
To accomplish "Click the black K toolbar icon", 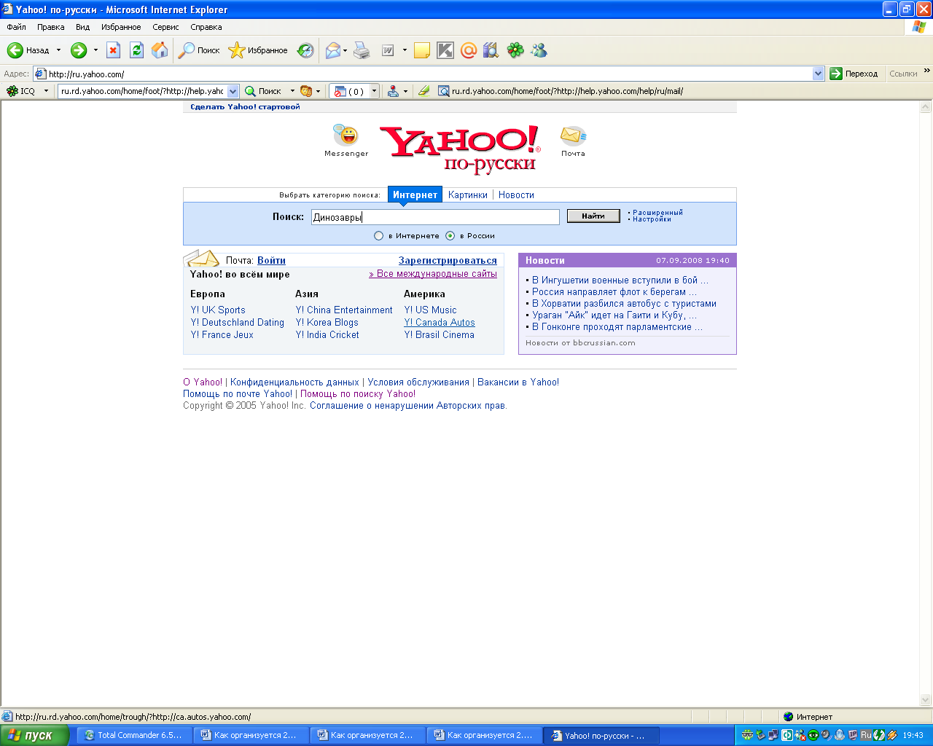I will tap(445, 50).
